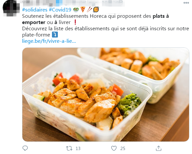
Task: Click the chopsticks emoji
Action: [x=89, y=10]
